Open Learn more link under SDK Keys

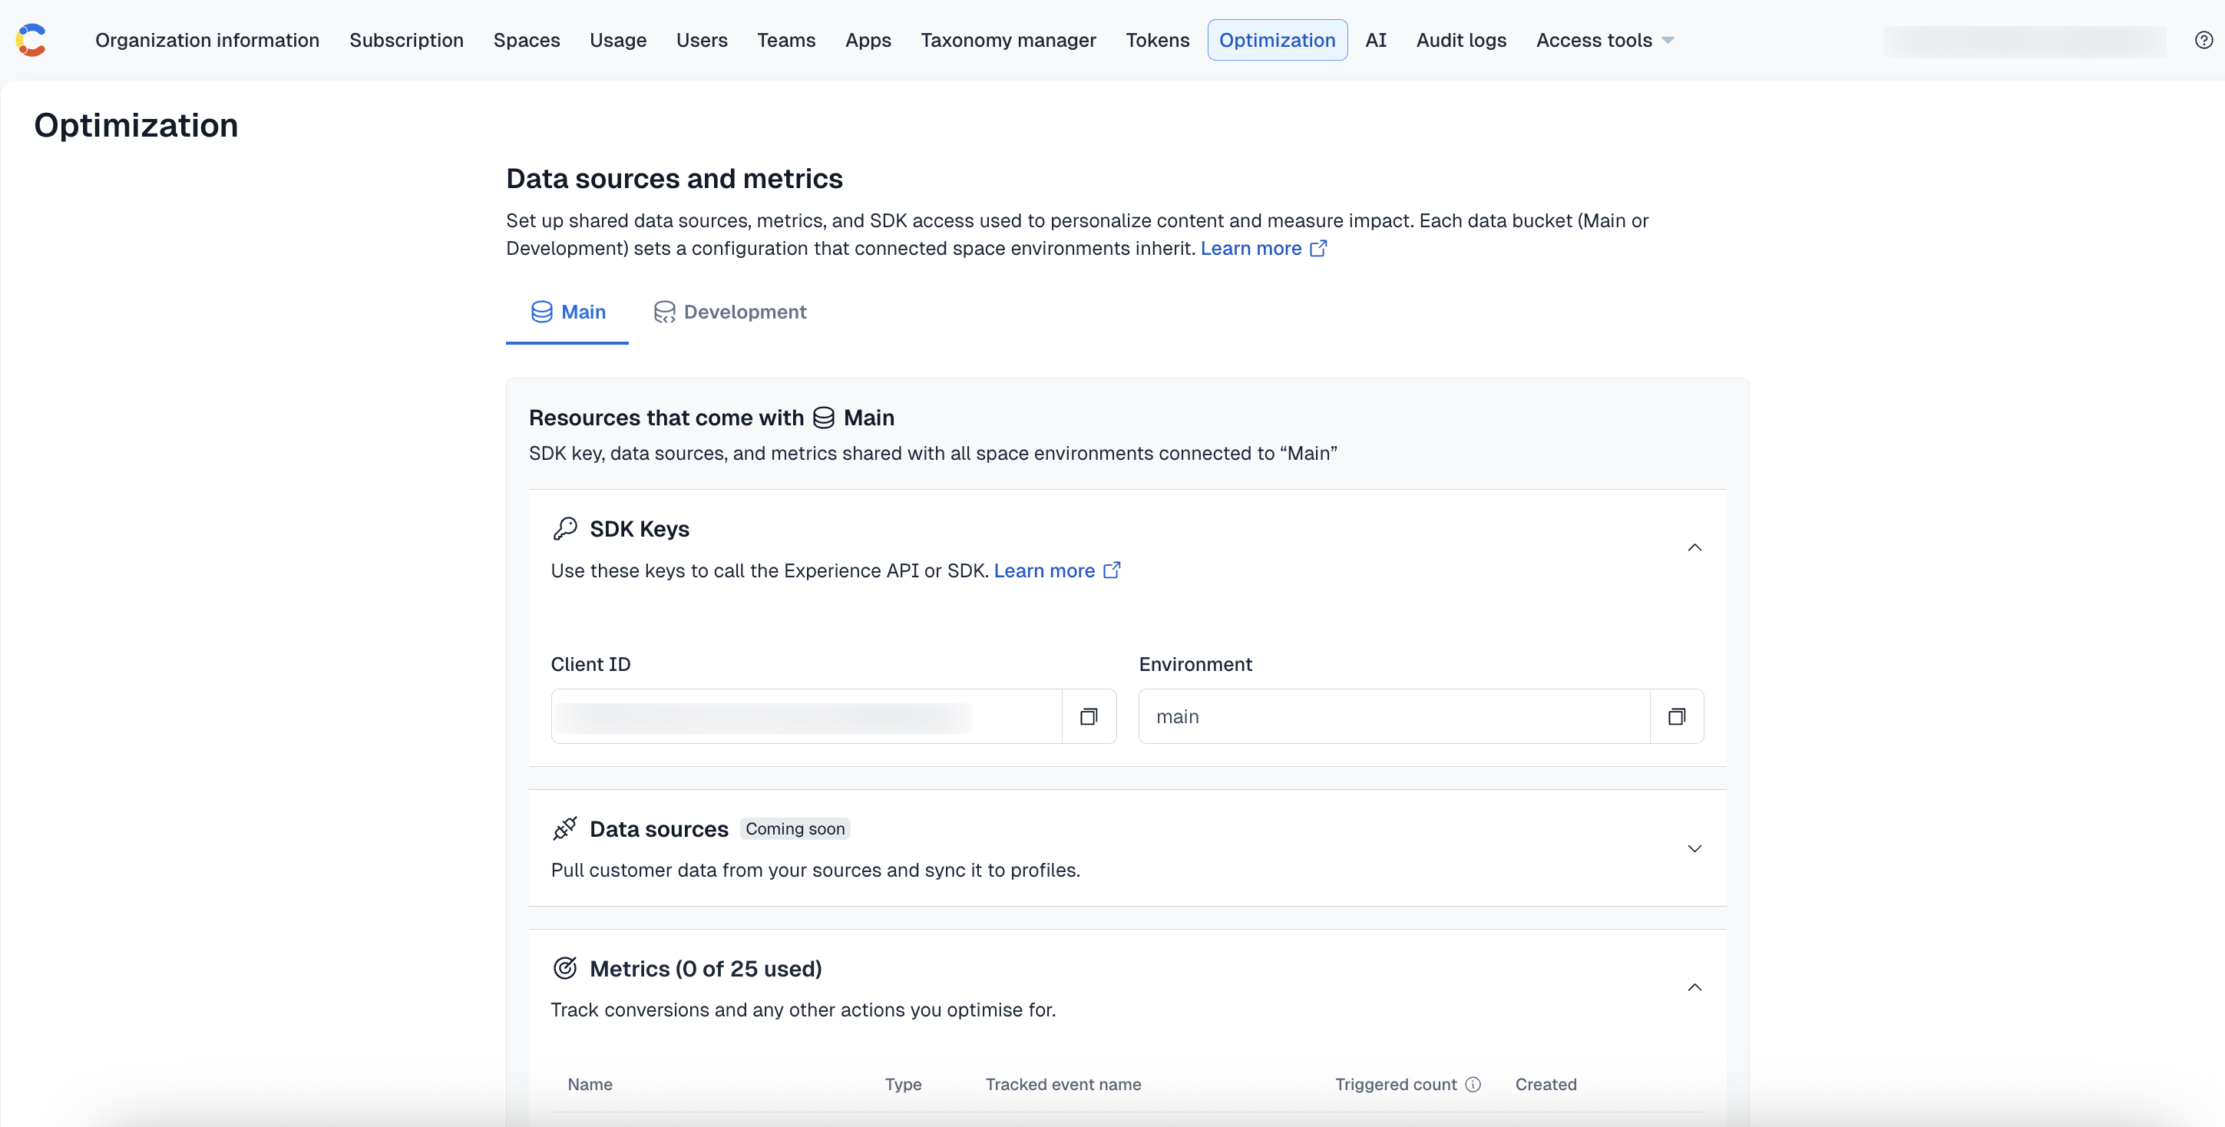(1043, 571)
